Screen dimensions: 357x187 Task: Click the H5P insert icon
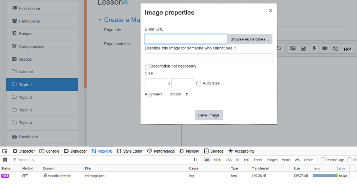pos(347,48)
